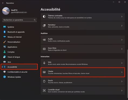Open Voix settings title
The height and width of the screenshot is (100, 128).
coord(50,62)
